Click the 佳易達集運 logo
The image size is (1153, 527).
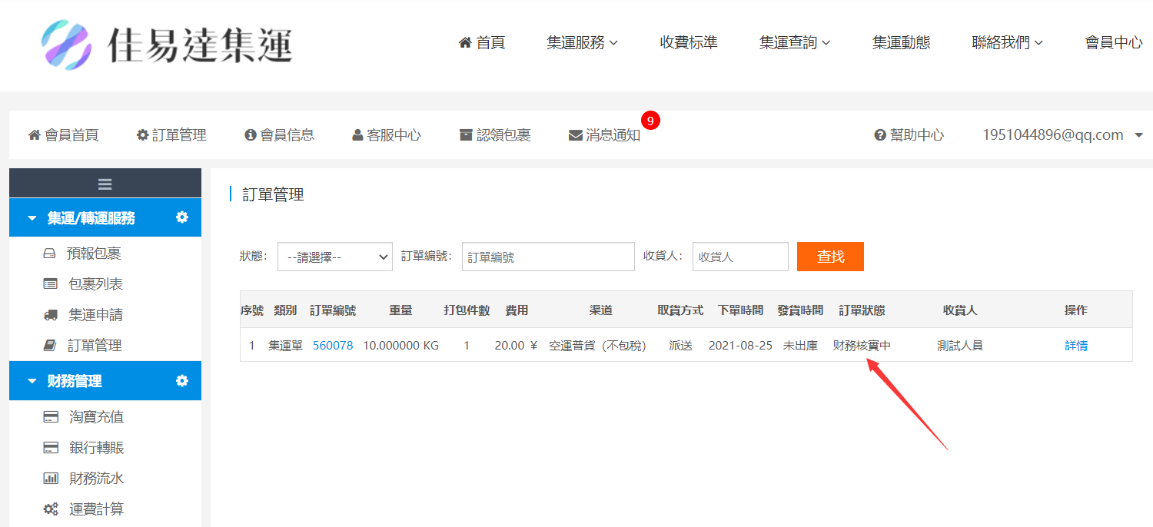coord(167,45)
